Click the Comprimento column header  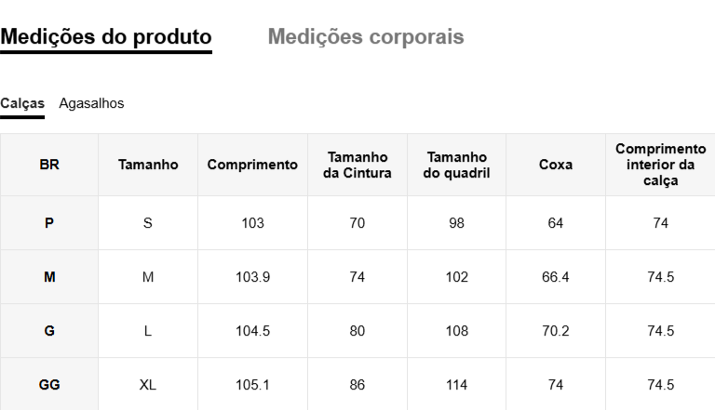click(x=252, y=165)
